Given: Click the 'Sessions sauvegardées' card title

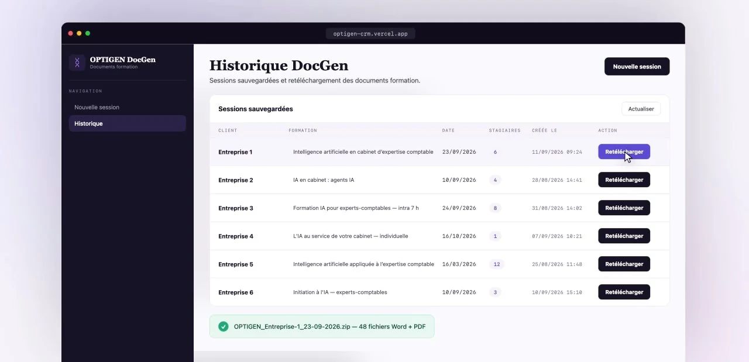Looking at the screenshot, I should tap(256, 109).
